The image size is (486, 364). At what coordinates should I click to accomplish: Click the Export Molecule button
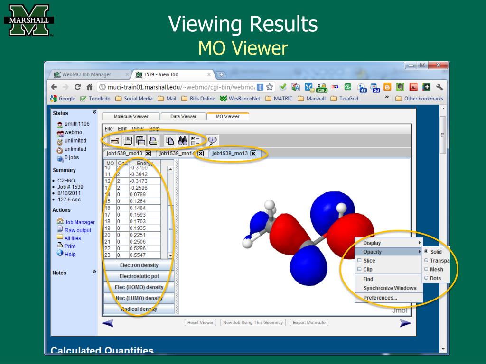point(309,322)
